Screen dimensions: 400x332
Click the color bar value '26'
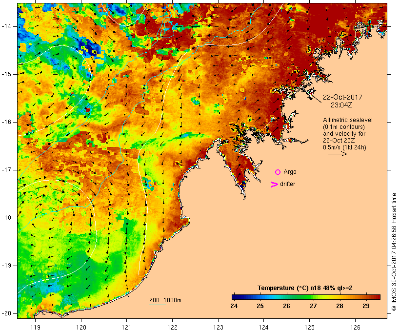tap(286, 306)
